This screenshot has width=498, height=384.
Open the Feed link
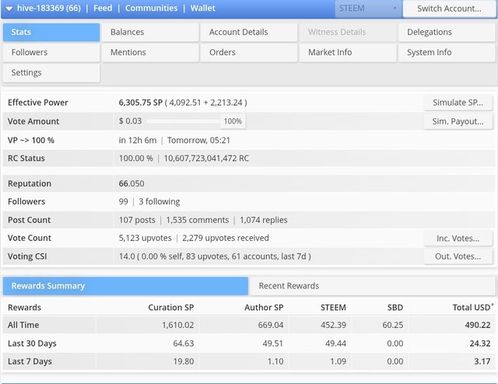(x=103, y=8)
